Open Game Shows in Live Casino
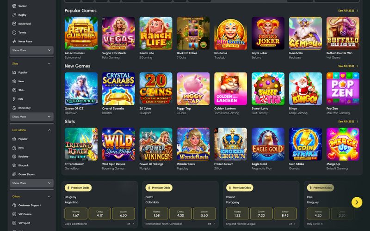370x231 pixels. click(x=26, y=174)
